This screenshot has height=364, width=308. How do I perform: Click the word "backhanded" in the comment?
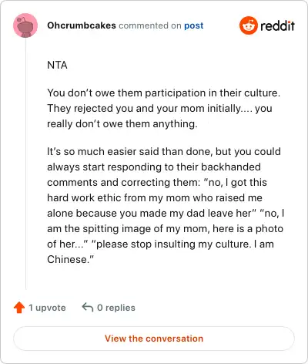click(x=231, y=167)
